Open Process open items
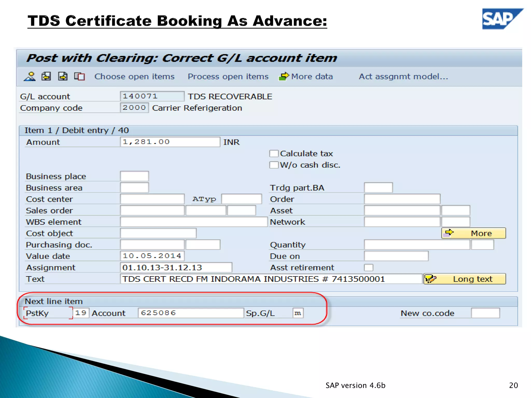Viewport: 531px width, 398px height. (228, 76)
